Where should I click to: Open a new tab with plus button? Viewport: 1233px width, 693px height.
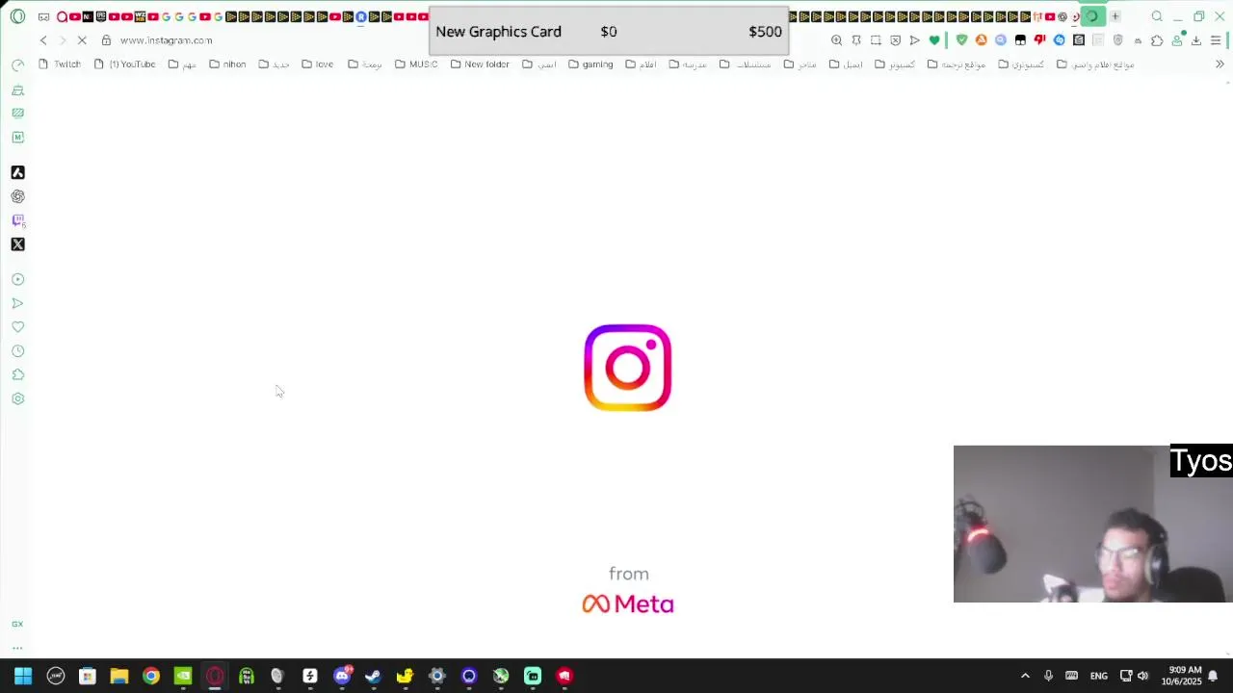tap(1115, 16)
